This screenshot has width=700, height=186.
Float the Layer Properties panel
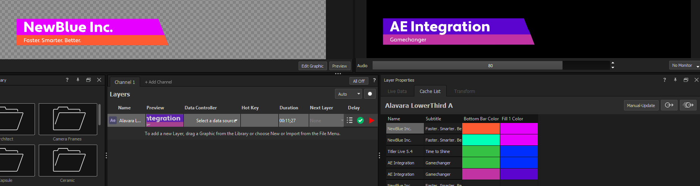click(686, 80)
